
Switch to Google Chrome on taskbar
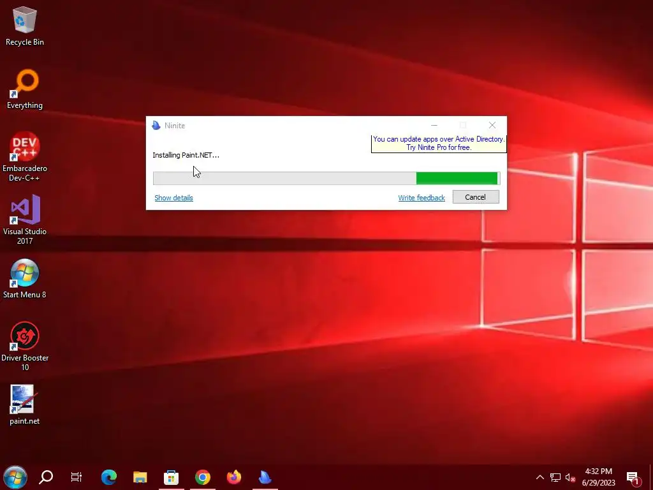(203, 477)
